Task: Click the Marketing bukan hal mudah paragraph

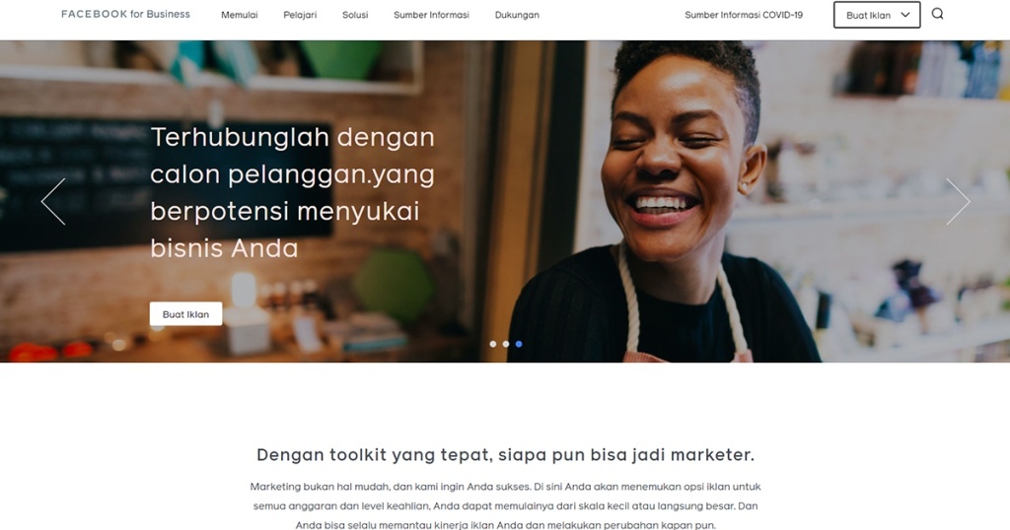Action: 505,505
